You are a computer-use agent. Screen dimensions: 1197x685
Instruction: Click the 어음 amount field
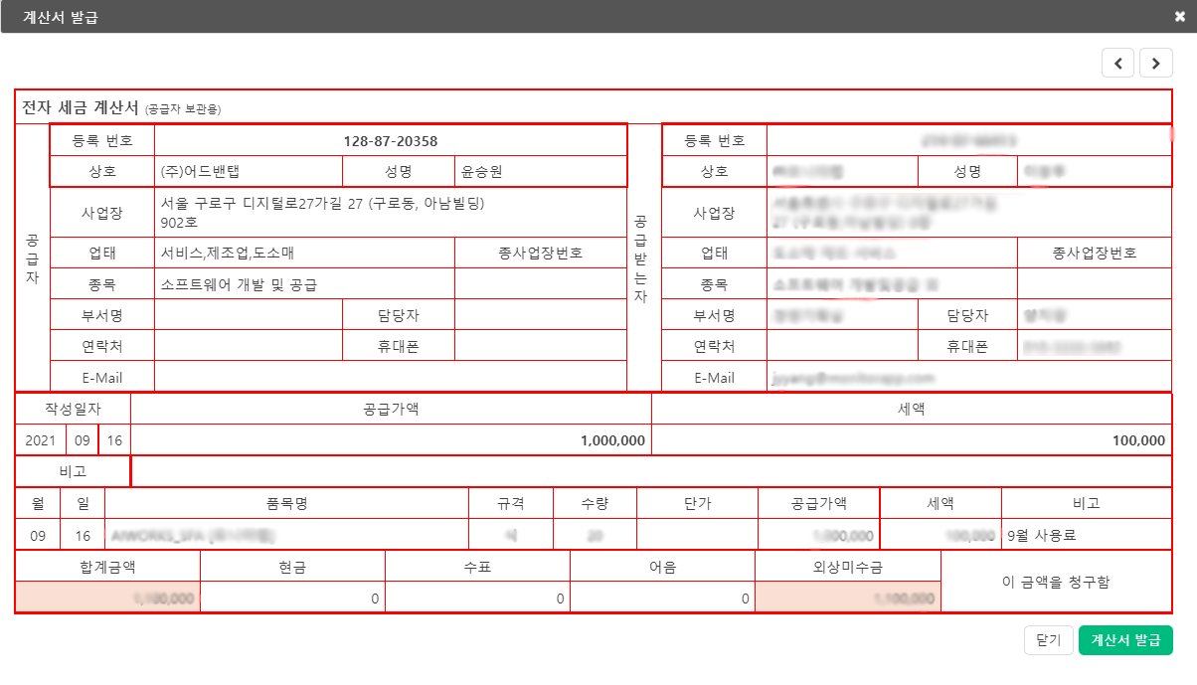662,599
